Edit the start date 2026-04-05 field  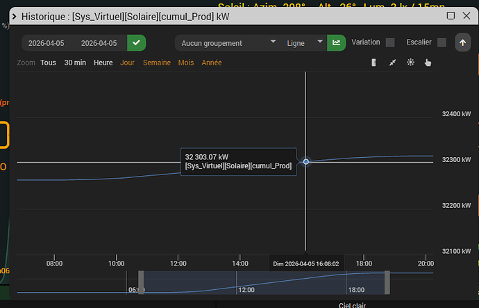(46, 43)
